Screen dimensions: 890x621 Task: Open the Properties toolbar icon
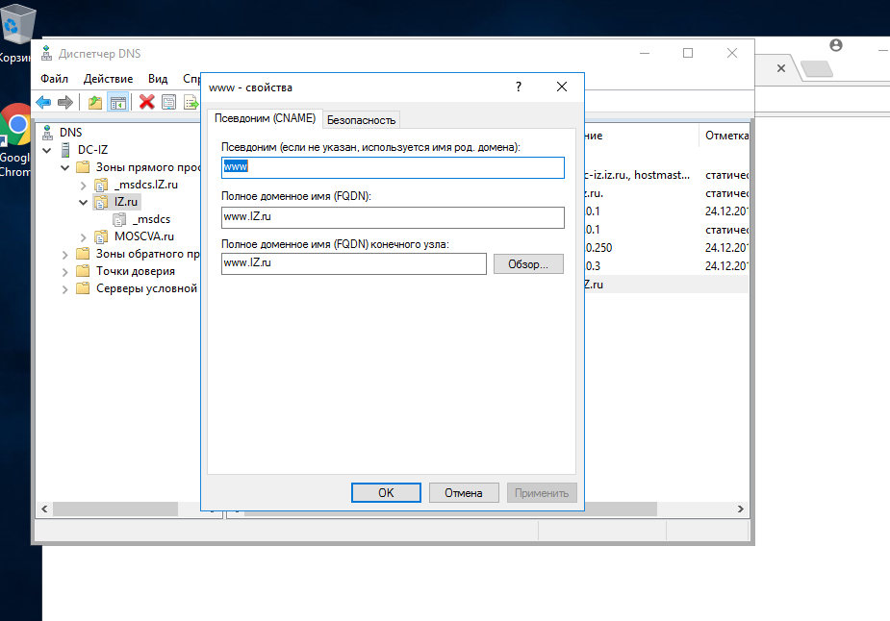point(168,103)
